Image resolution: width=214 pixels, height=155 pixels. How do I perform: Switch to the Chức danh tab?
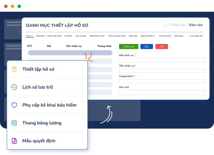[x=41, y=36]
